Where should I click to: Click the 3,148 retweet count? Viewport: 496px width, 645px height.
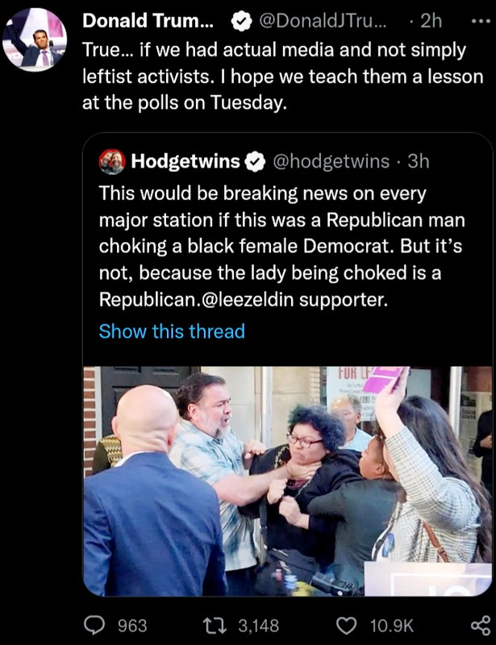tap(259, 626)
